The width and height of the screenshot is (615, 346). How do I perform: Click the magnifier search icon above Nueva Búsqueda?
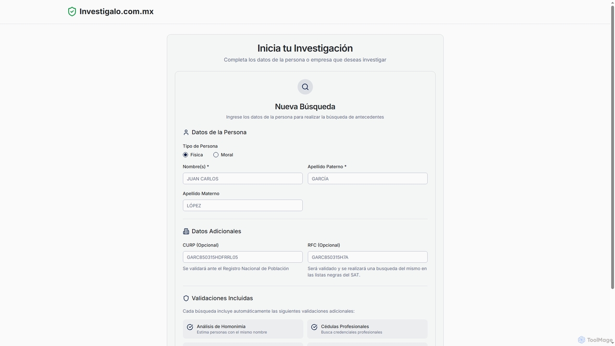(305, 87)
